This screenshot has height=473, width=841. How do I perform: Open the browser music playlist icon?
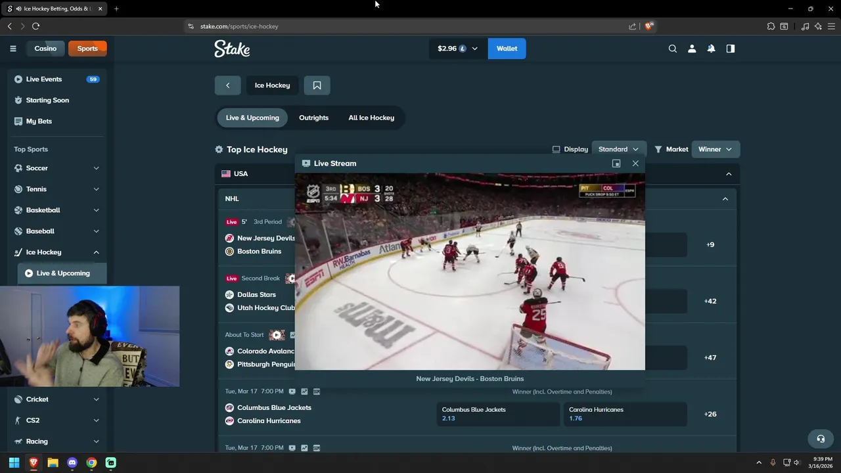point(805,26)
